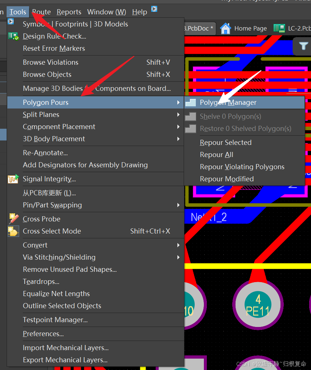311x370 pixels.
Task: Click the LC-2 PCB document icon
Action: [x=279, y=28]
